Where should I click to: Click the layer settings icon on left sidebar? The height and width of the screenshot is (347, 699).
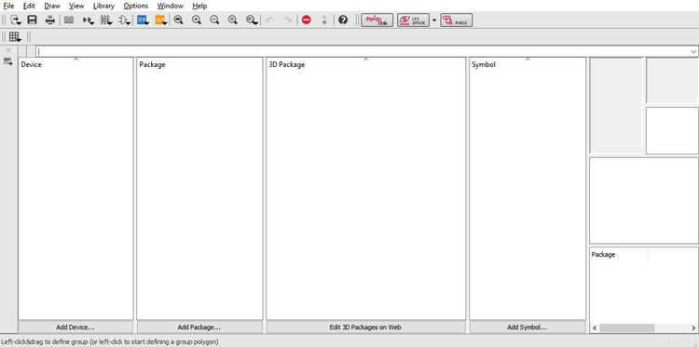point(8,61)
